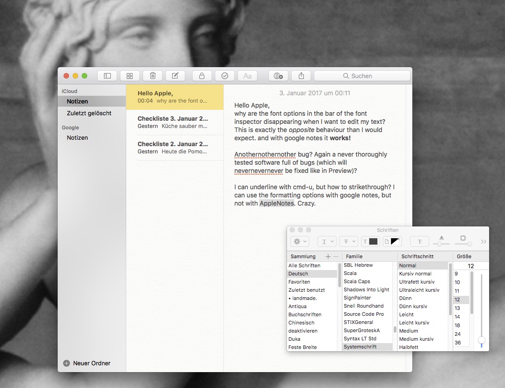Switch to attachments grid view
This screenshot has height=388, width=505.
(130, 76)
